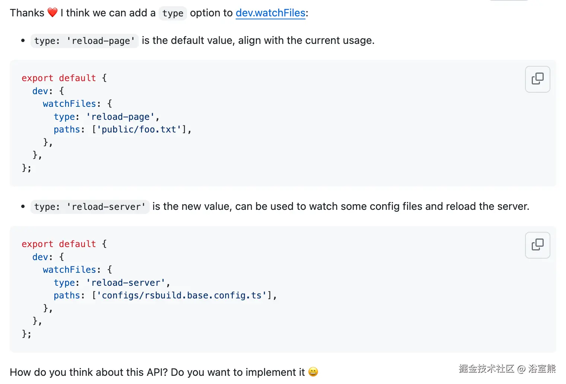Click 'reload-server' value inside second code block
This screenshot has width=566, height=384.
click(x=126, y=283)
